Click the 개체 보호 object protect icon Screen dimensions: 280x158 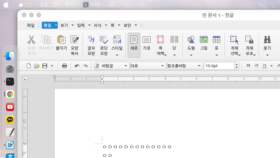point(249,39)
